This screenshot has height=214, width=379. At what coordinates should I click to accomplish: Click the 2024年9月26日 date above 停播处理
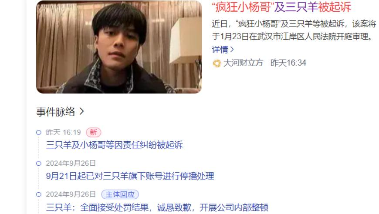pyautogui.click(x=71, y=164)
